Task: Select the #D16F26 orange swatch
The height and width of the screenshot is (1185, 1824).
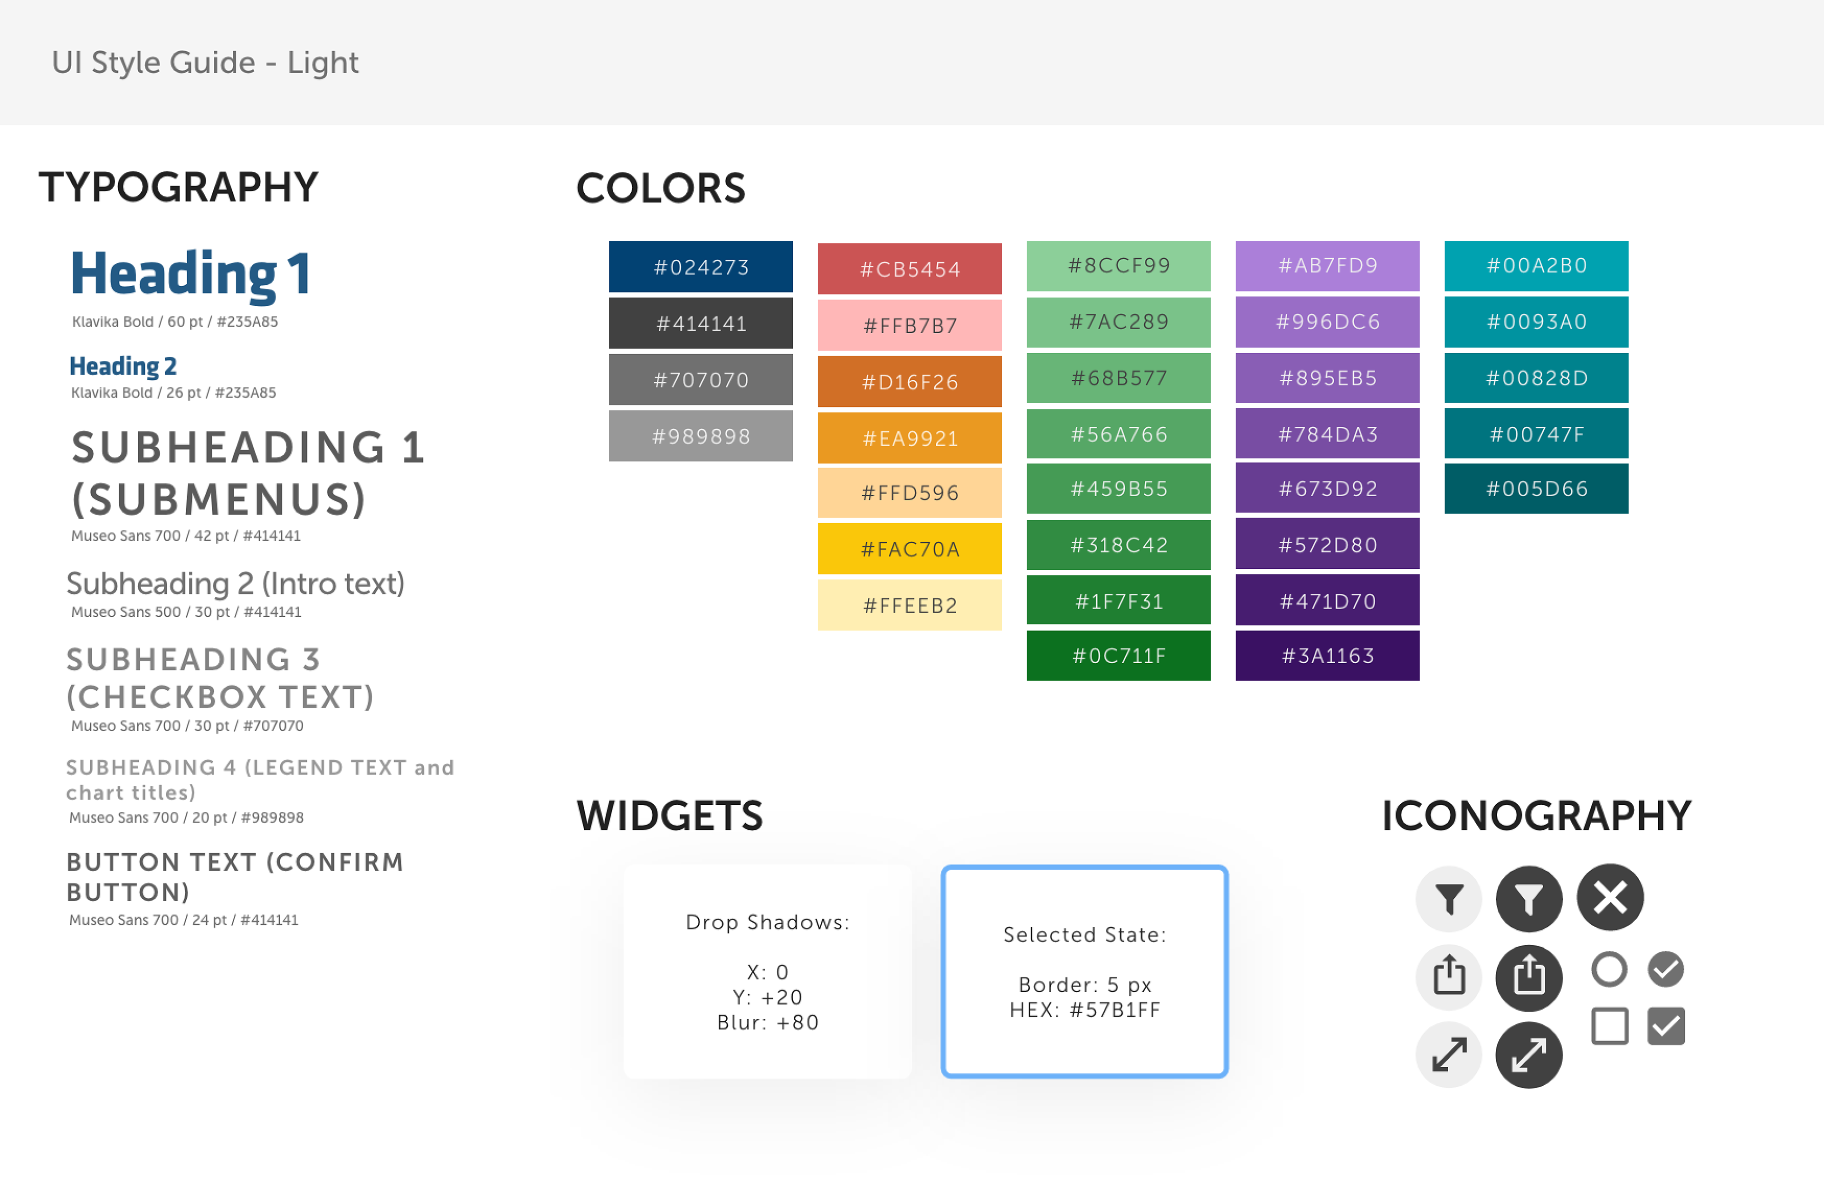Action: pos(910,381)
